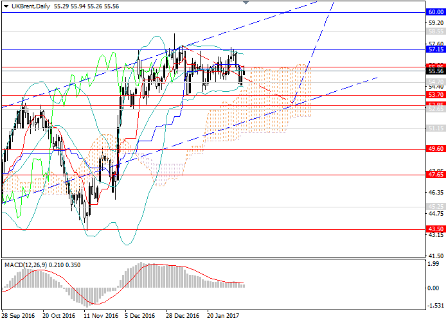Click the -1.531 MACD scale value
Screen dimensions: 448x323
435,306
